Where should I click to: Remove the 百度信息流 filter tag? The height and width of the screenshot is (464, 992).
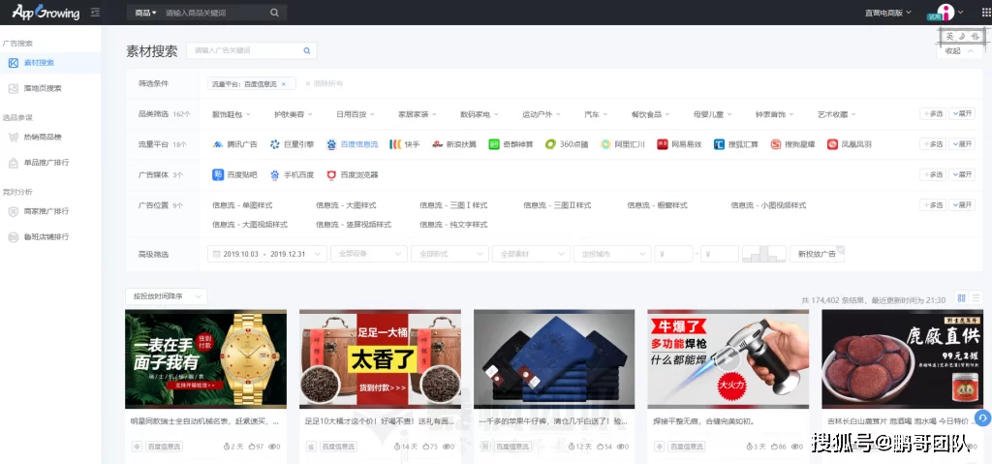click(x=283, y=84)
